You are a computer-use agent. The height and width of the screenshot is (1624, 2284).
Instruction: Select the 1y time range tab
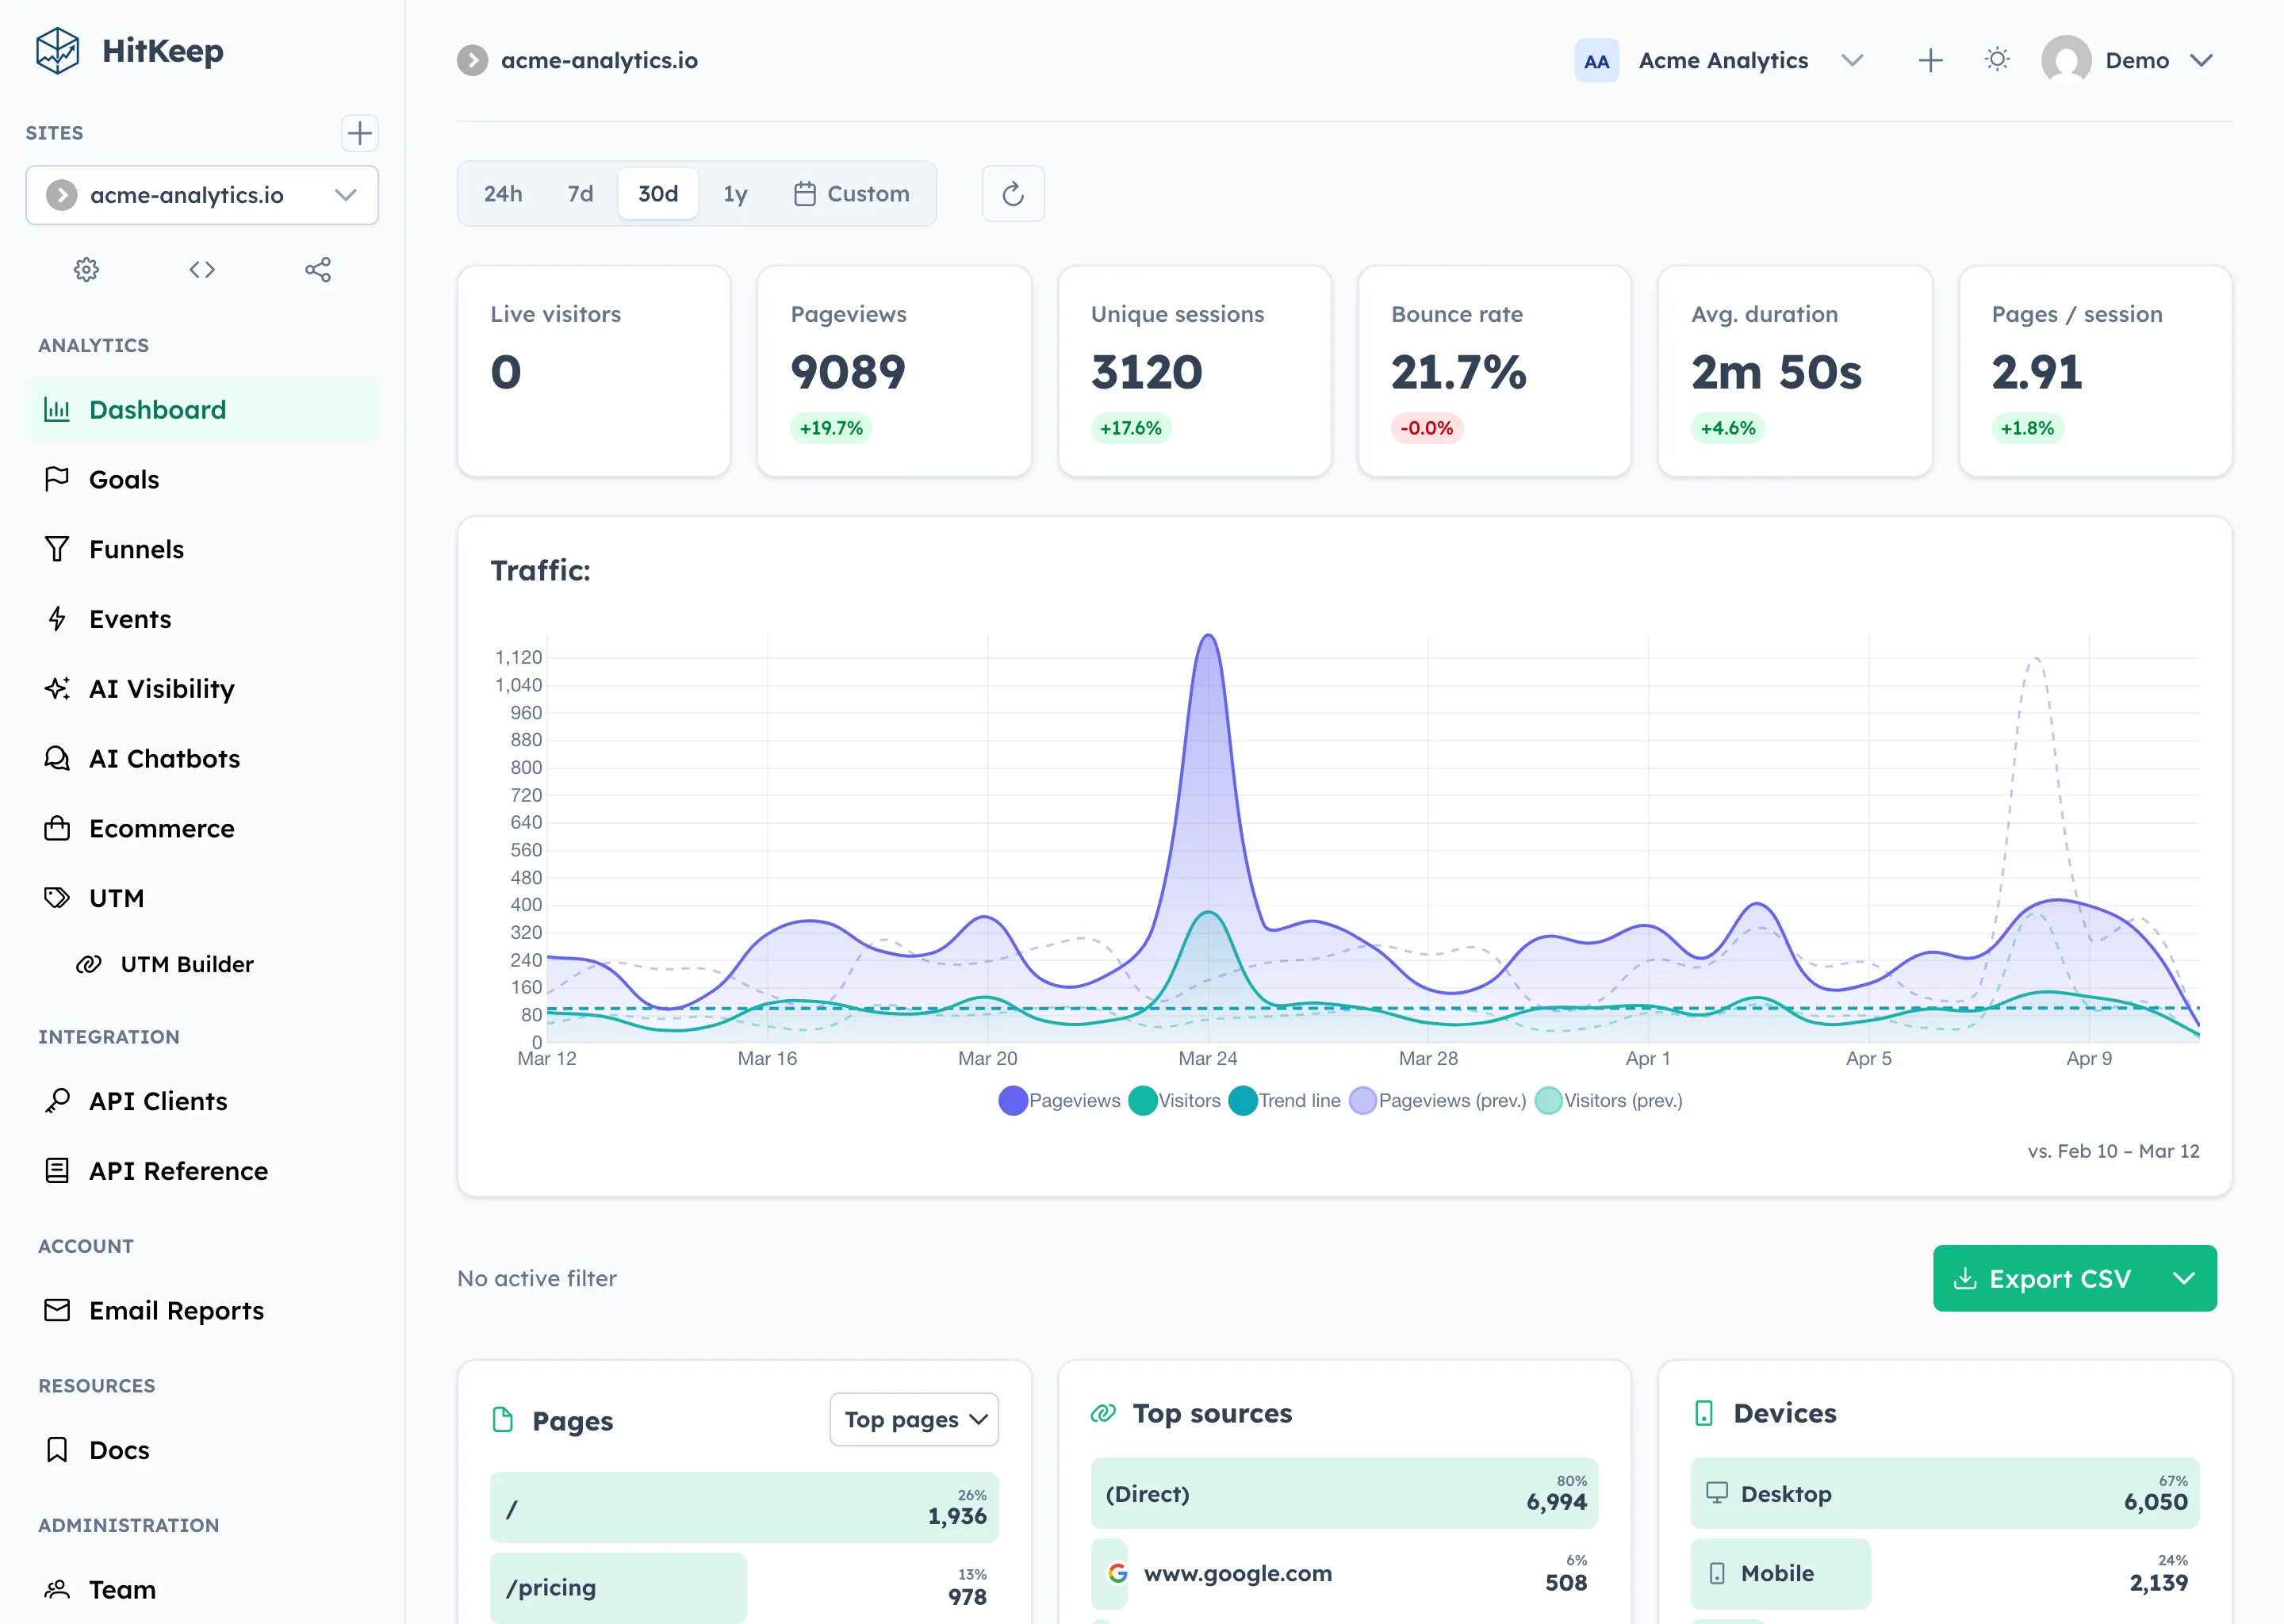coord(735,193)
